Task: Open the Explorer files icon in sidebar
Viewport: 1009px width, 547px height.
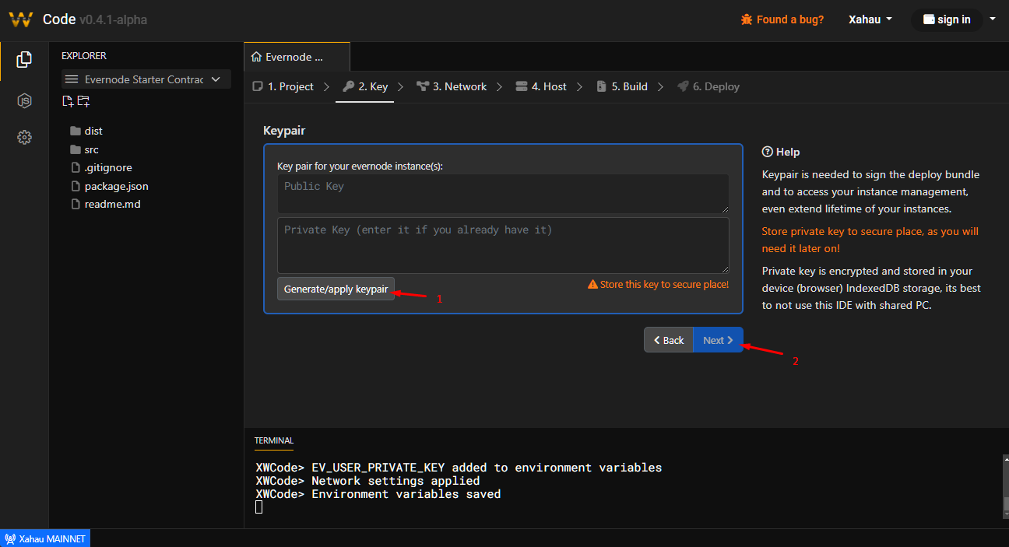Action: point(24,59)
